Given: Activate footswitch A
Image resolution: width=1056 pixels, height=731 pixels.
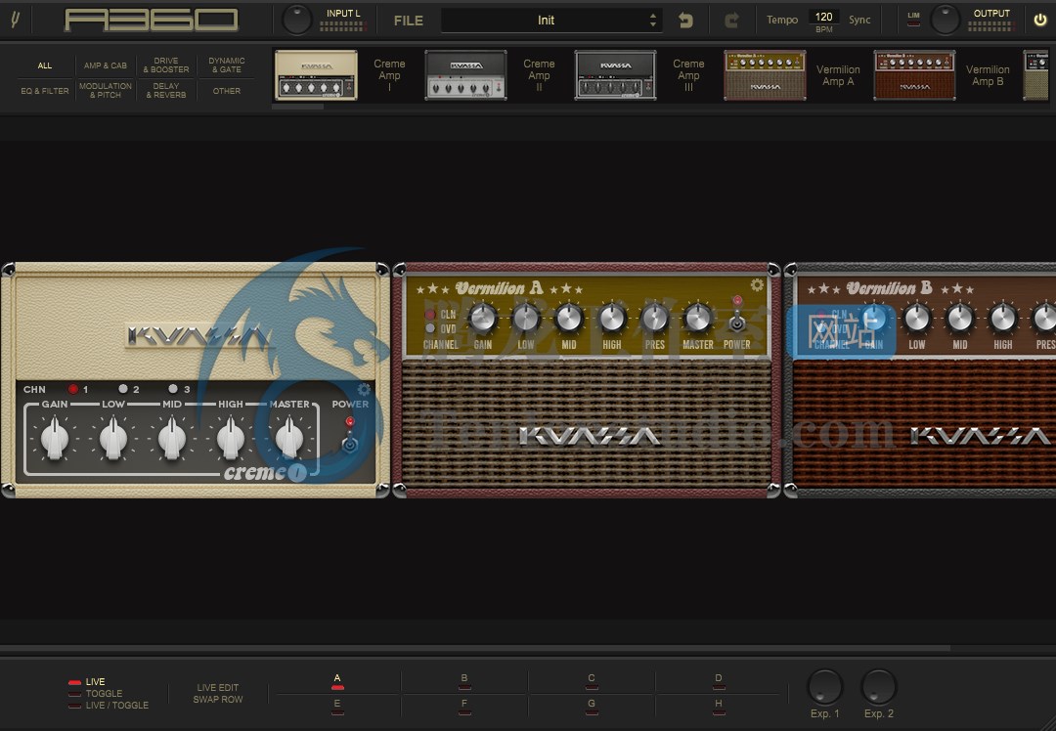Looking at the screenshot, I should tap(337, 682).
